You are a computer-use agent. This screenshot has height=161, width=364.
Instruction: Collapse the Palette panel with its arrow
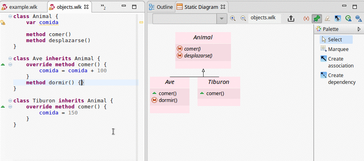(x=359, y=29)
